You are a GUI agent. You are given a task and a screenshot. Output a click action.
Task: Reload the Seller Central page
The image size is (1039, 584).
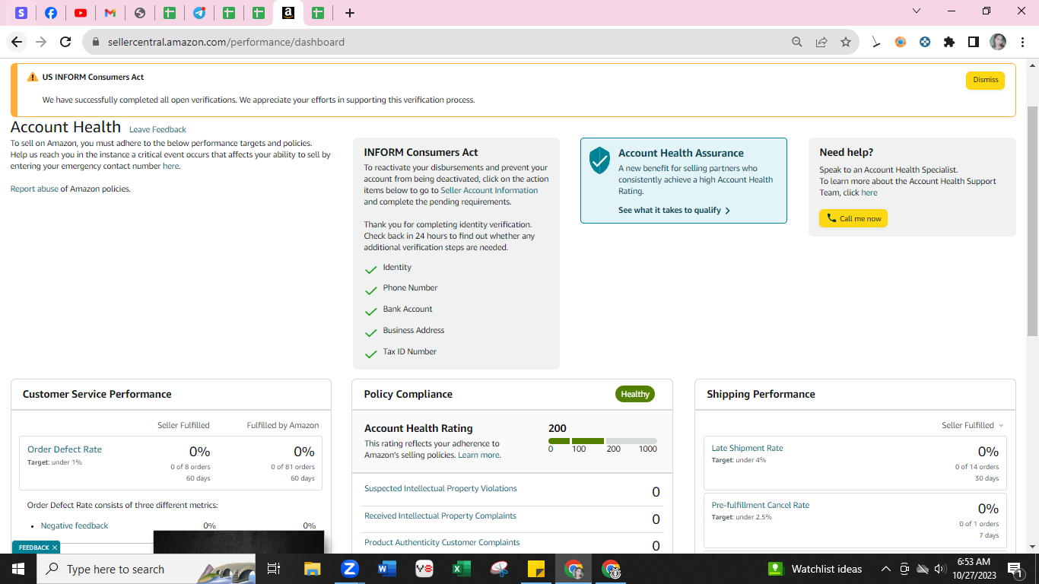point(65,42)
